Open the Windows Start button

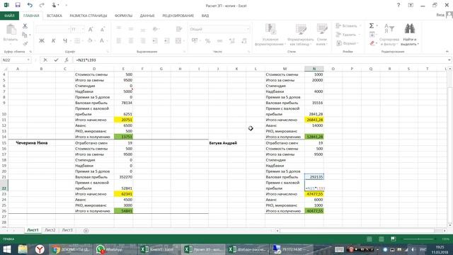(x=6, y=249)
